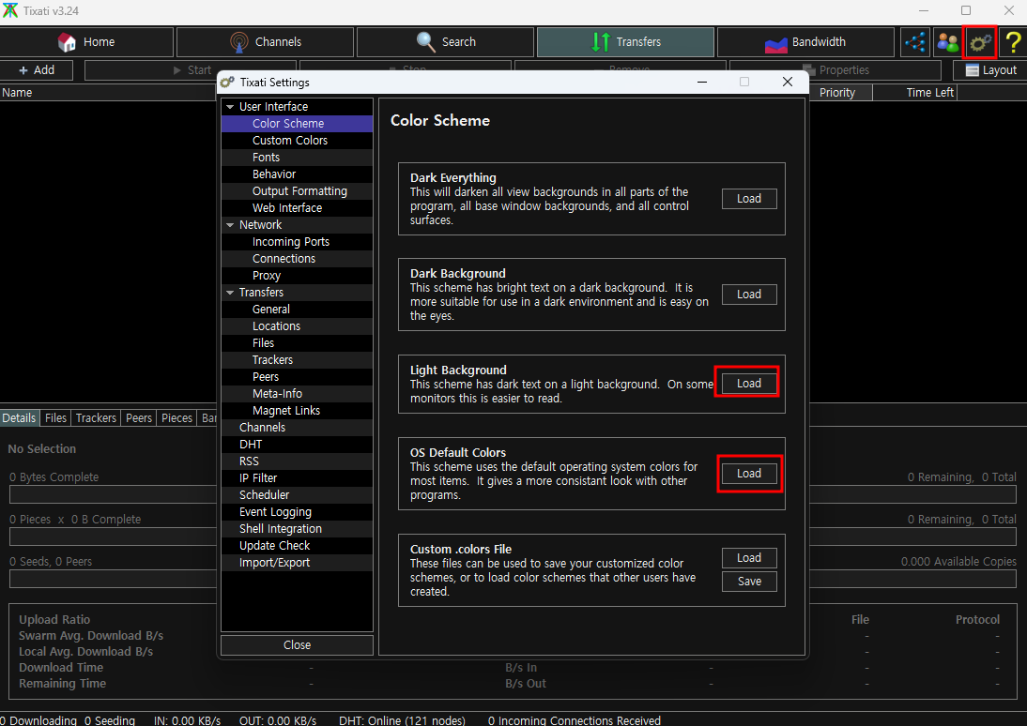The width and height of the screenshot is (1027, 726).
Task: Select Custom Colors in settings tree
Action: click(297, 140)
